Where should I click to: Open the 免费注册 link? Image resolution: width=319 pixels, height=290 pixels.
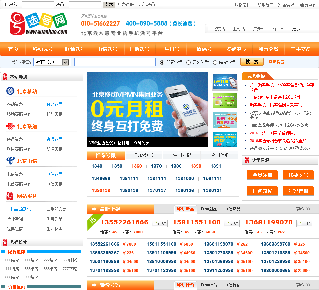[126, 4]
